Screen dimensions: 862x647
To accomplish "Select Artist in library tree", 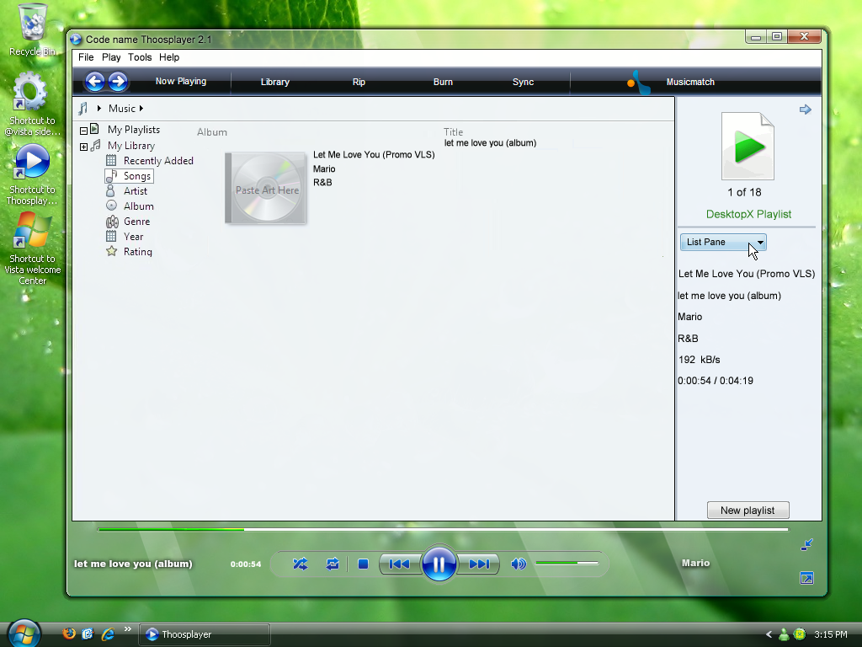I will (x=136, y=191).
